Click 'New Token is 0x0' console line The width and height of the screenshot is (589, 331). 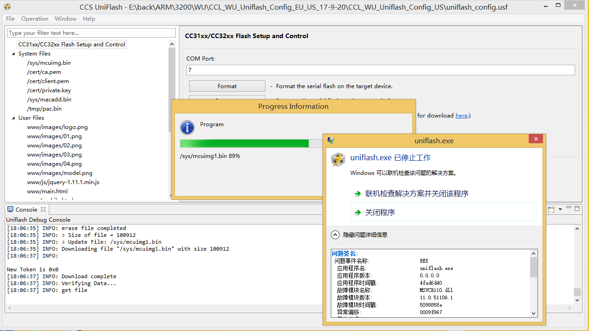[x=33, y=269]
